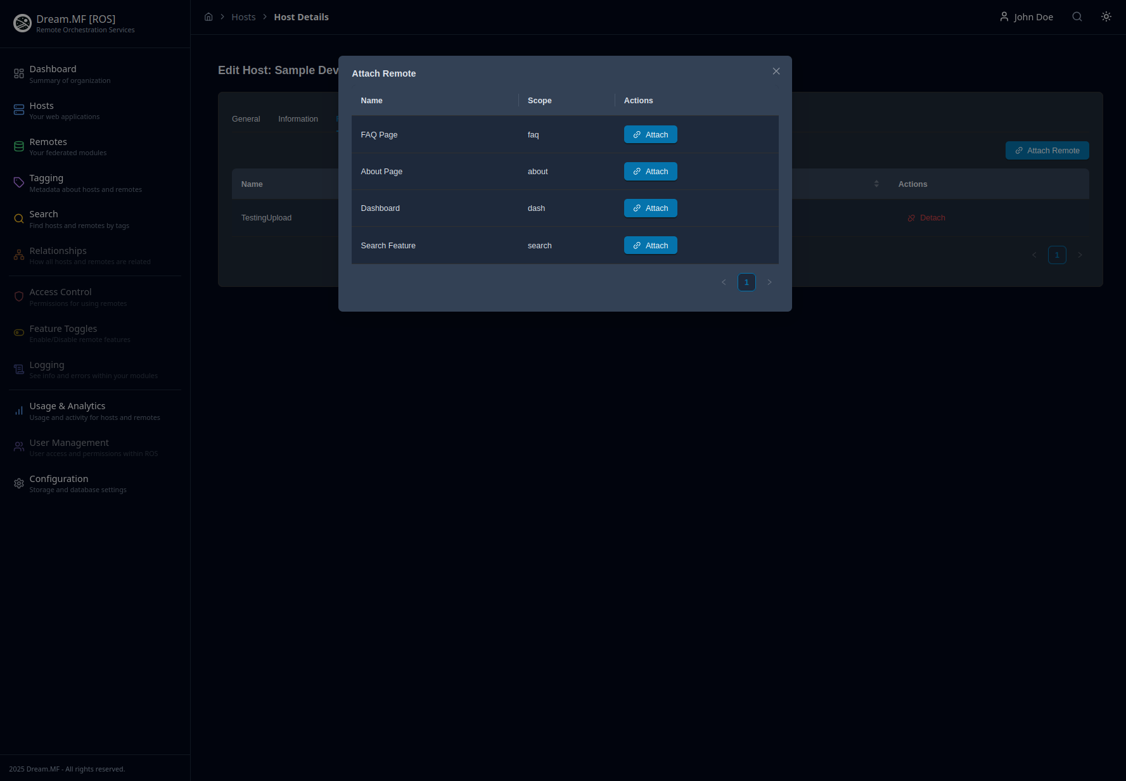The image size is (1126, 781).
Task: Go to previous page in dialog pagination
Action: point(724,283)
